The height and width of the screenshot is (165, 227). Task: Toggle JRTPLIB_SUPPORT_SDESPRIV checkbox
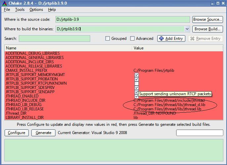click(136, 88)
